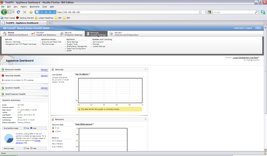Click the green check beside Network health
The height and width of the screenshot is (156, 267).
tap(3, 69)
